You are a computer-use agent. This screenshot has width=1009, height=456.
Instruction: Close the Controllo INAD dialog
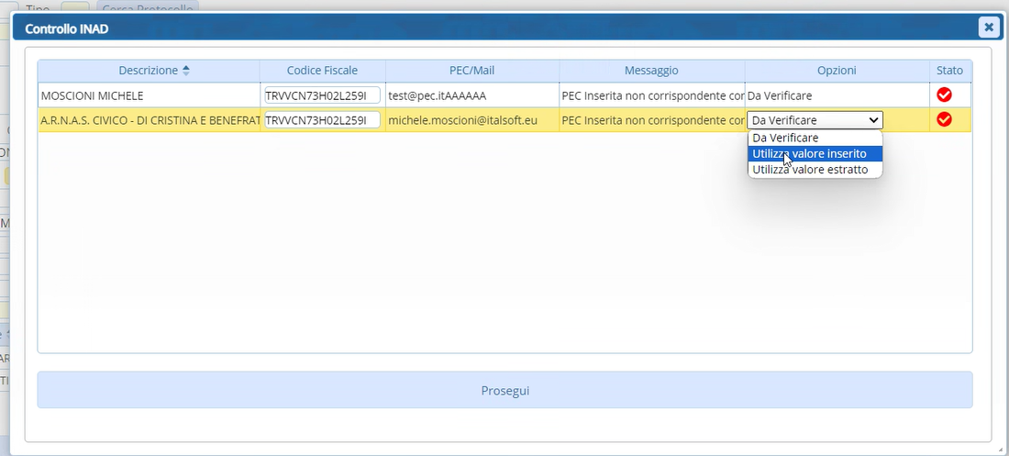pyautogui.click(x=988, y=28)
